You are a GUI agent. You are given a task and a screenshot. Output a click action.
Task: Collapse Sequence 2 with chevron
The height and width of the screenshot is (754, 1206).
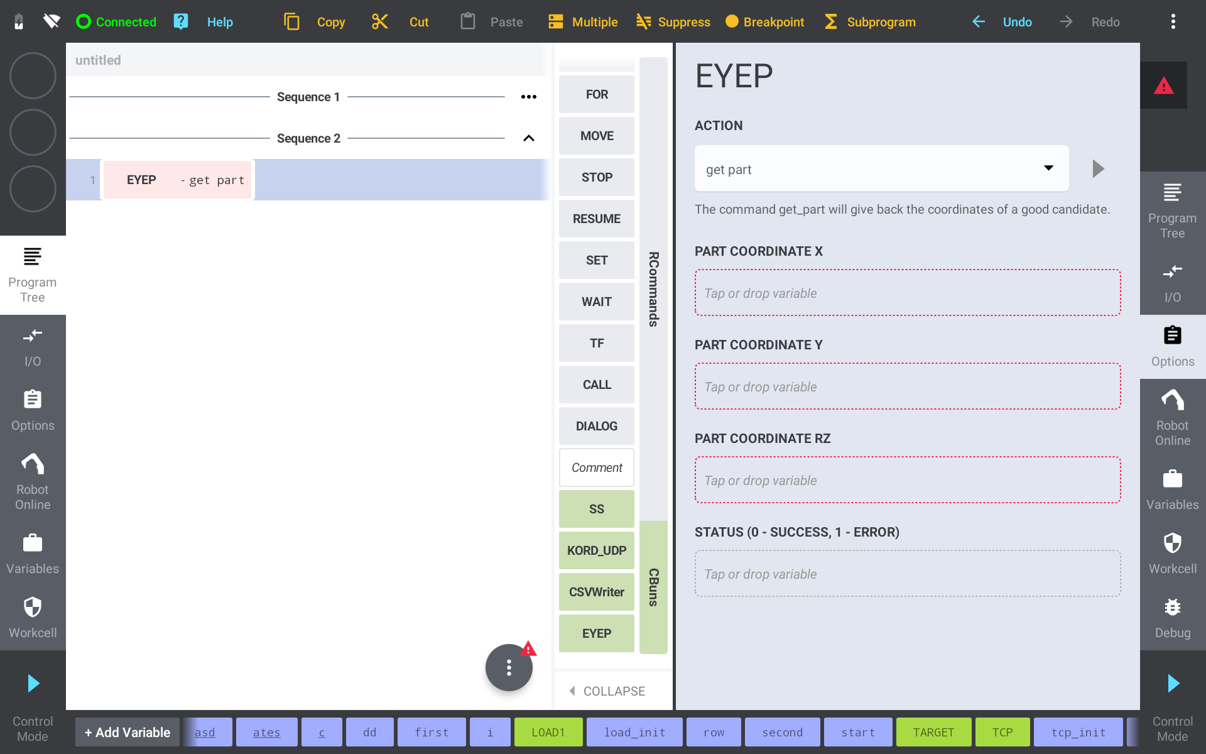[529, 138]
